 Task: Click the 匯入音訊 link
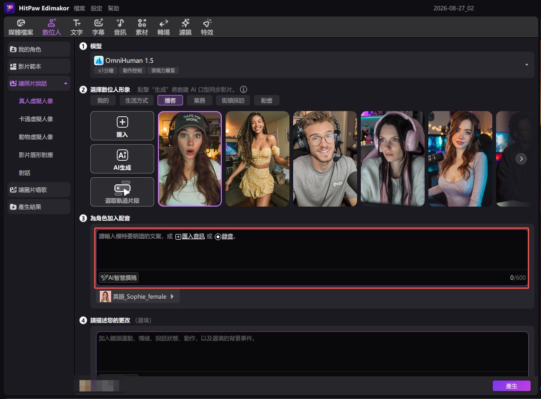pyautogui.click(x=190, y=236)
